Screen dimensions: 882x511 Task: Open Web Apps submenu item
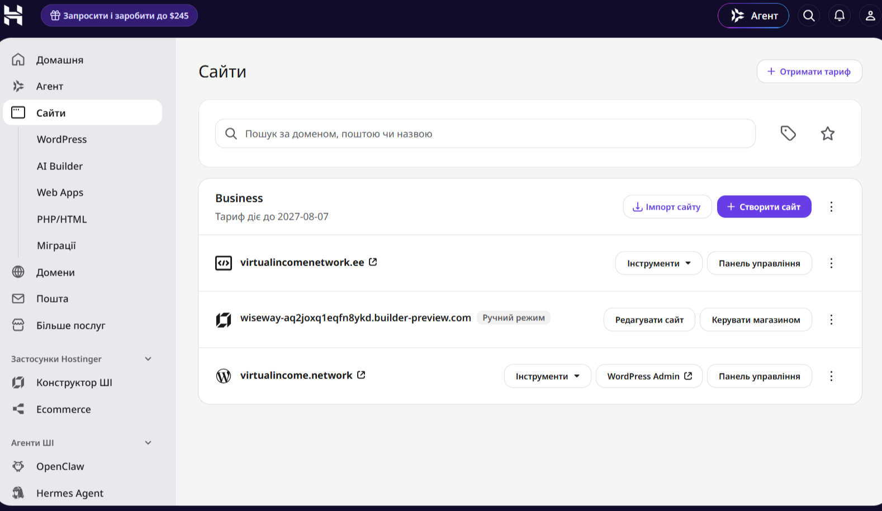60,192
